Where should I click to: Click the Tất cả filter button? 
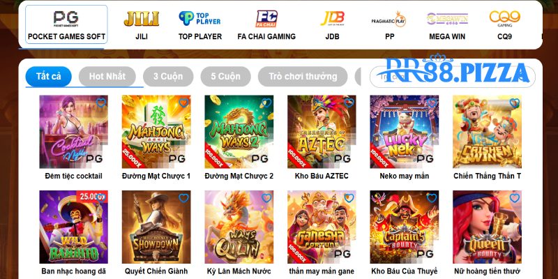(48, 76)
